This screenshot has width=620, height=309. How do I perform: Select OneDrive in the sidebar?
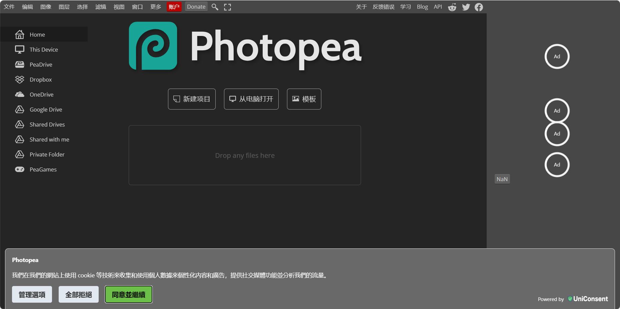(41, 95)
